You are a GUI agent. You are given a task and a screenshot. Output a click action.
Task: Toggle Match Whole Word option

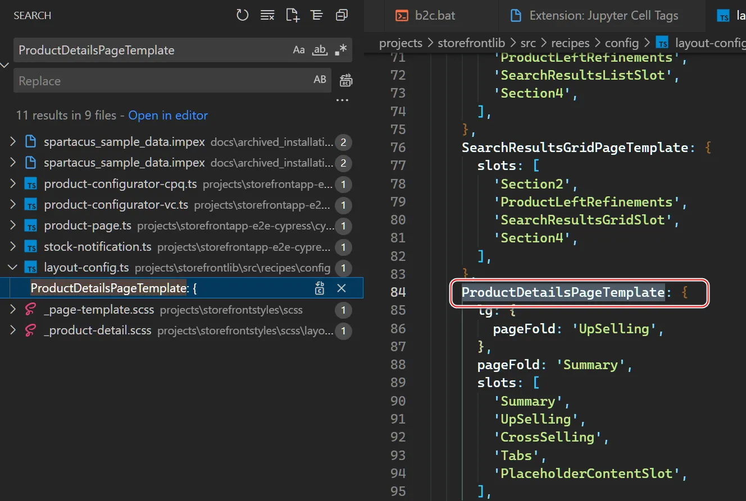point(320,50)
